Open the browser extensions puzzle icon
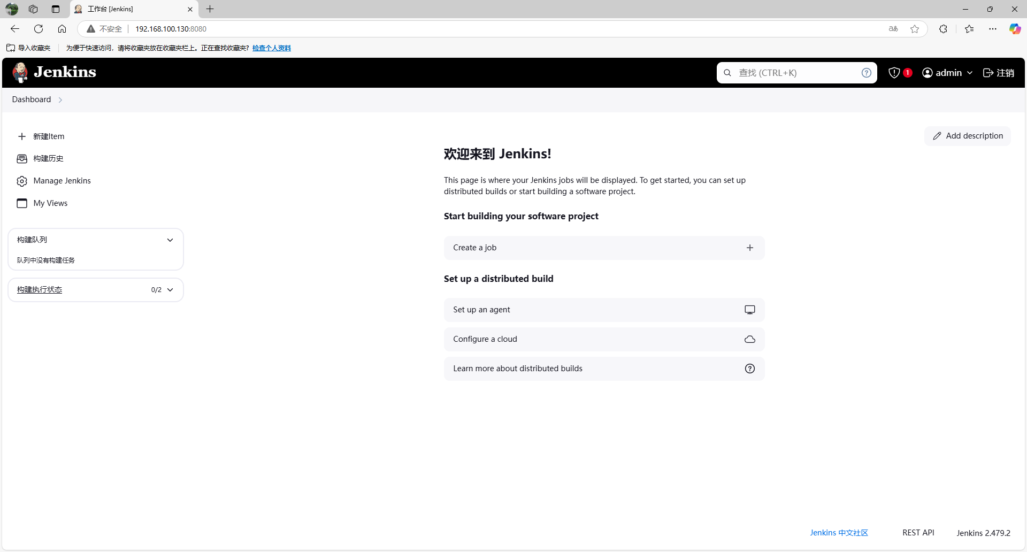Screen dimensions: 1027x552 943,29
